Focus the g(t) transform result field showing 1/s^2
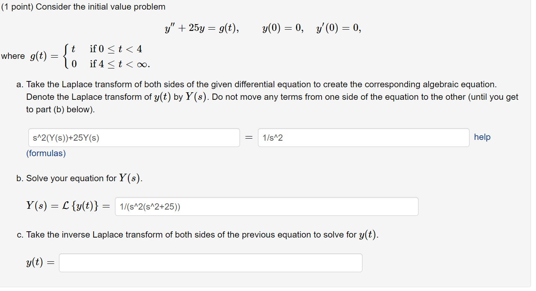Image resolution: width=536 pixels, height=291 pixels. click(363, 137)
